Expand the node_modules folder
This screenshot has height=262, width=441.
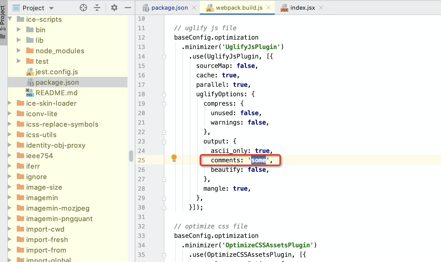click(x=19, y=50)
